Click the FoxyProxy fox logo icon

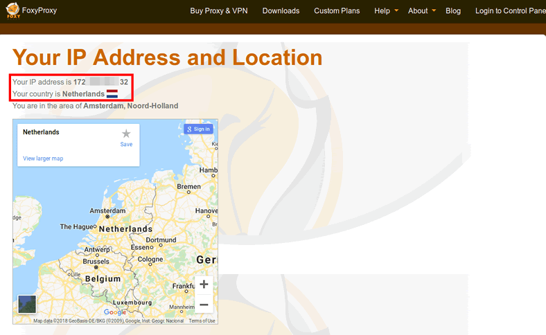pos(13,10)
